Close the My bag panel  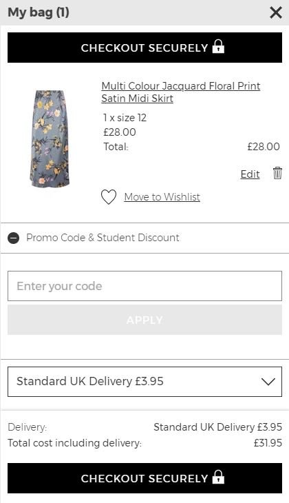click(x=276, y=13)
